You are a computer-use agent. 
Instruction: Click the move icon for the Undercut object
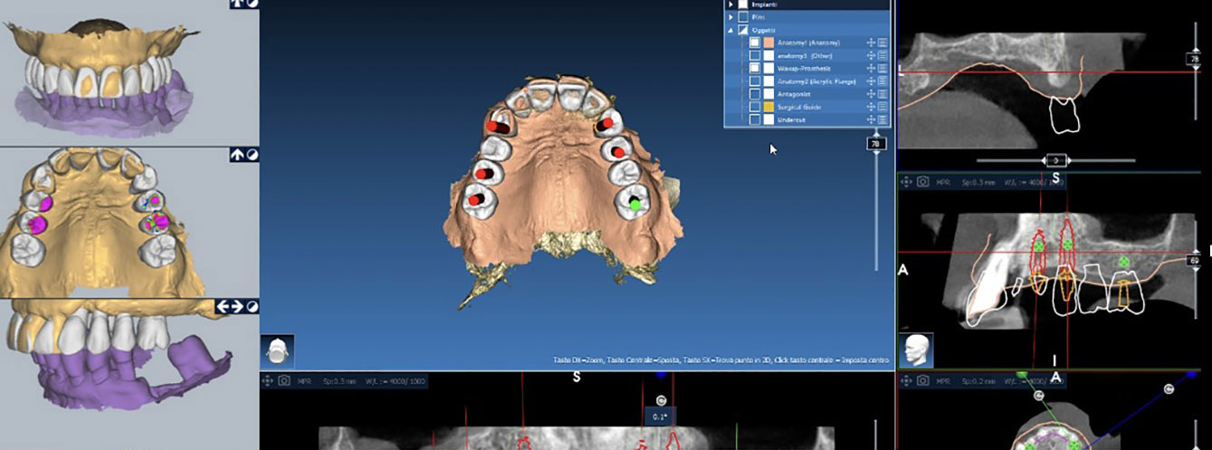point(871,119)
